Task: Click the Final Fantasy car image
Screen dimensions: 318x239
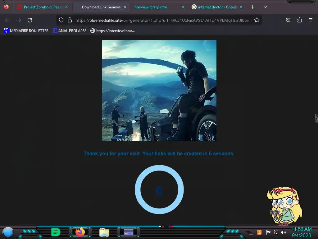Action: pos(159,91)
